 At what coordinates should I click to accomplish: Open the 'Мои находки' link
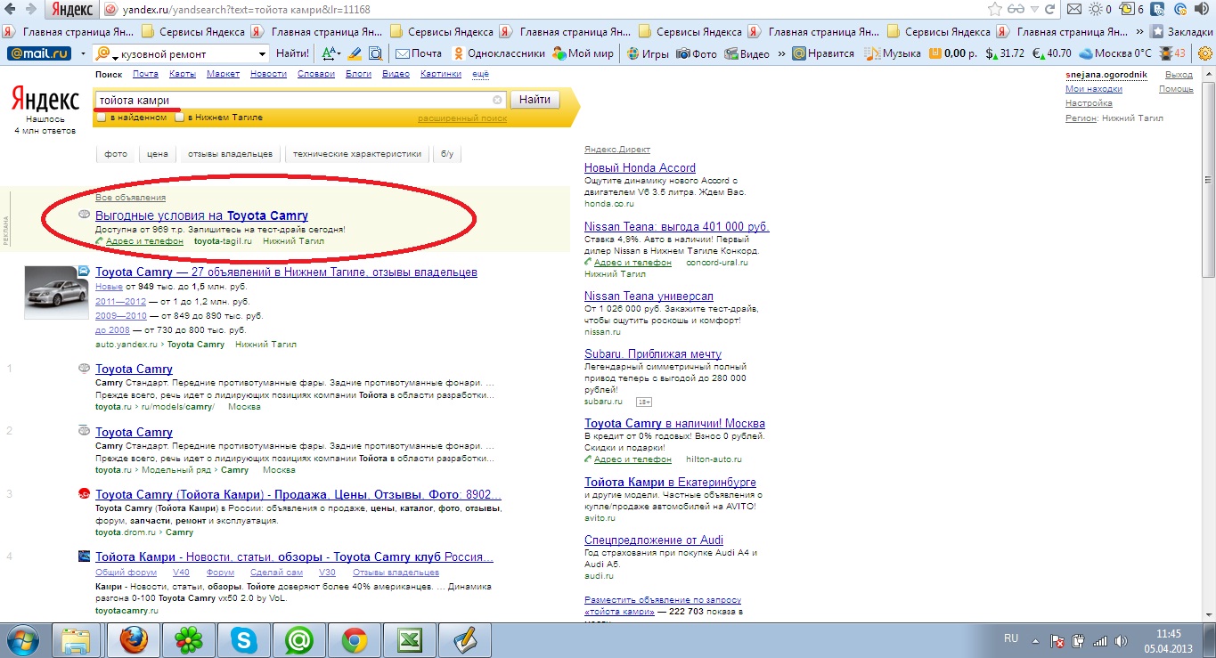1094,89
